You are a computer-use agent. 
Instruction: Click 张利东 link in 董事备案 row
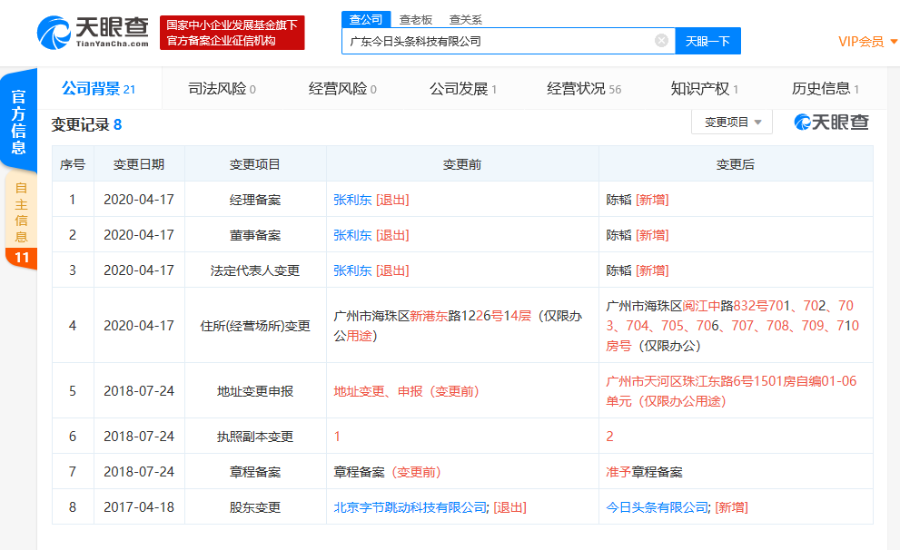[x=352, y=235]
